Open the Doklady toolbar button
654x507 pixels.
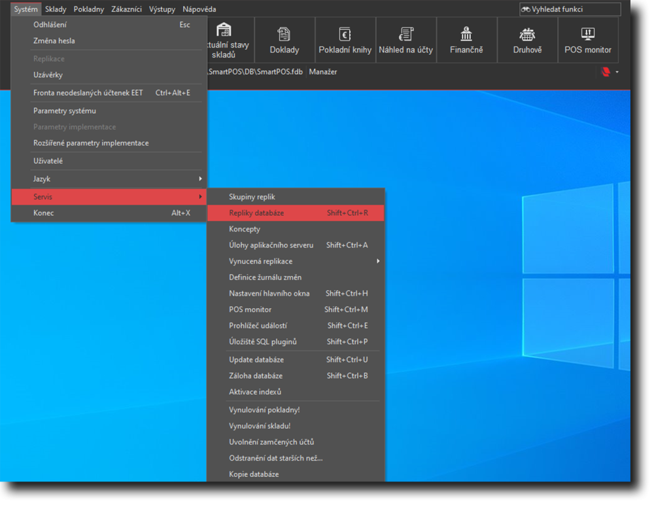[x=284, y=41]
